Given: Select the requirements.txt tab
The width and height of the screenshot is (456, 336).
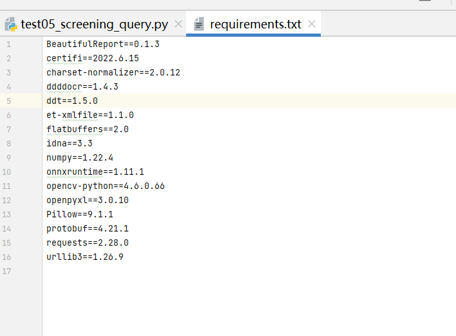Looking at the screenshot, I should click(x=255, y=25).
